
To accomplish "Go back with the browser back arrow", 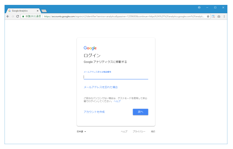I will point(8,16).
